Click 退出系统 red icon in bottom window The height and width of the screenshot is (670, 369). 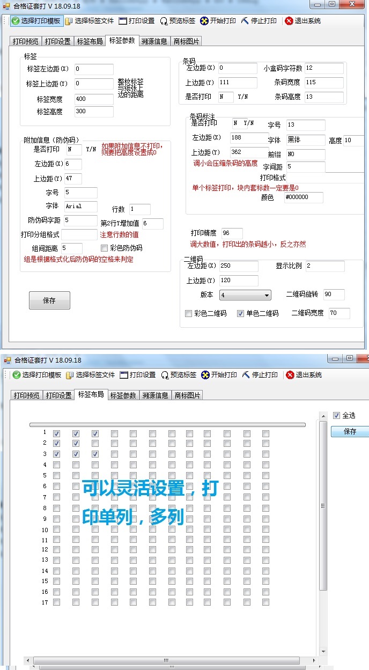[290, 375]
